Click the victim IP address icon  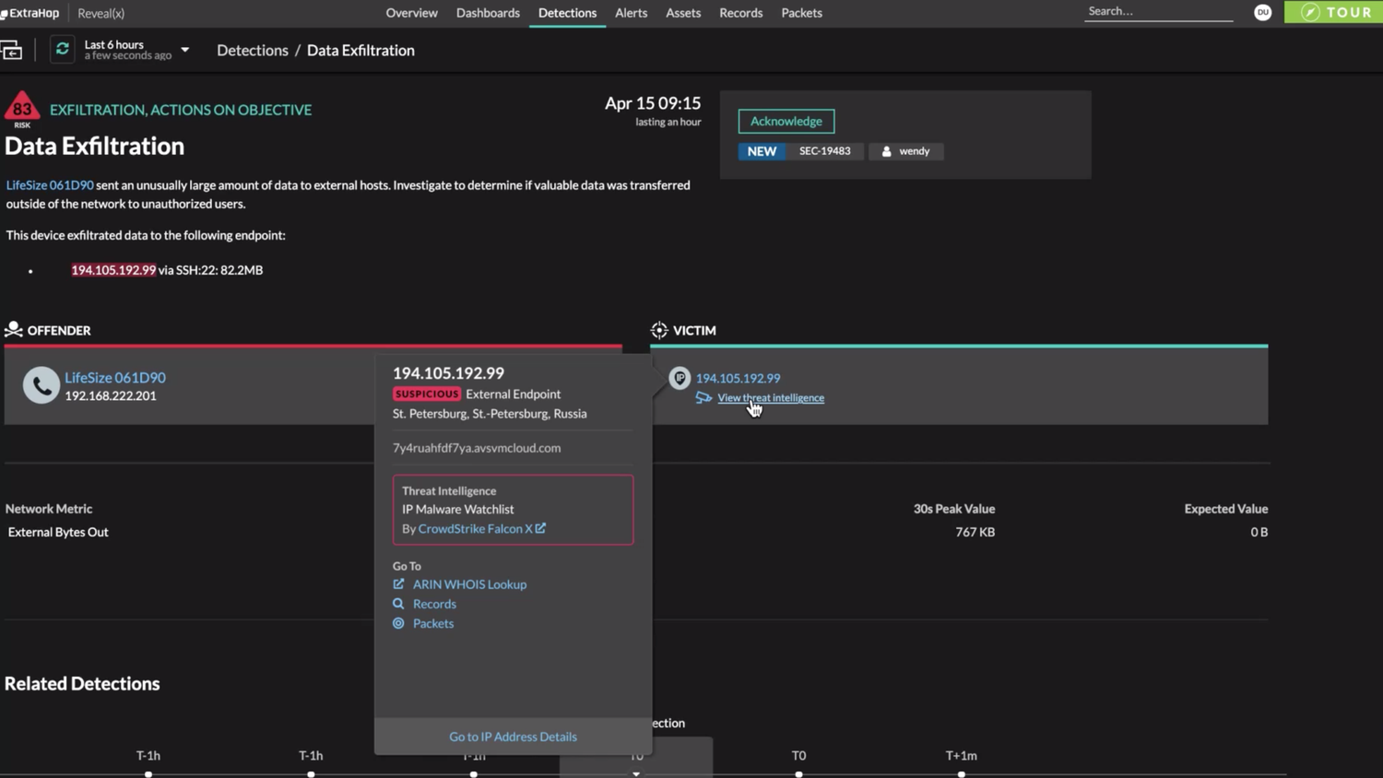point(680,378)
